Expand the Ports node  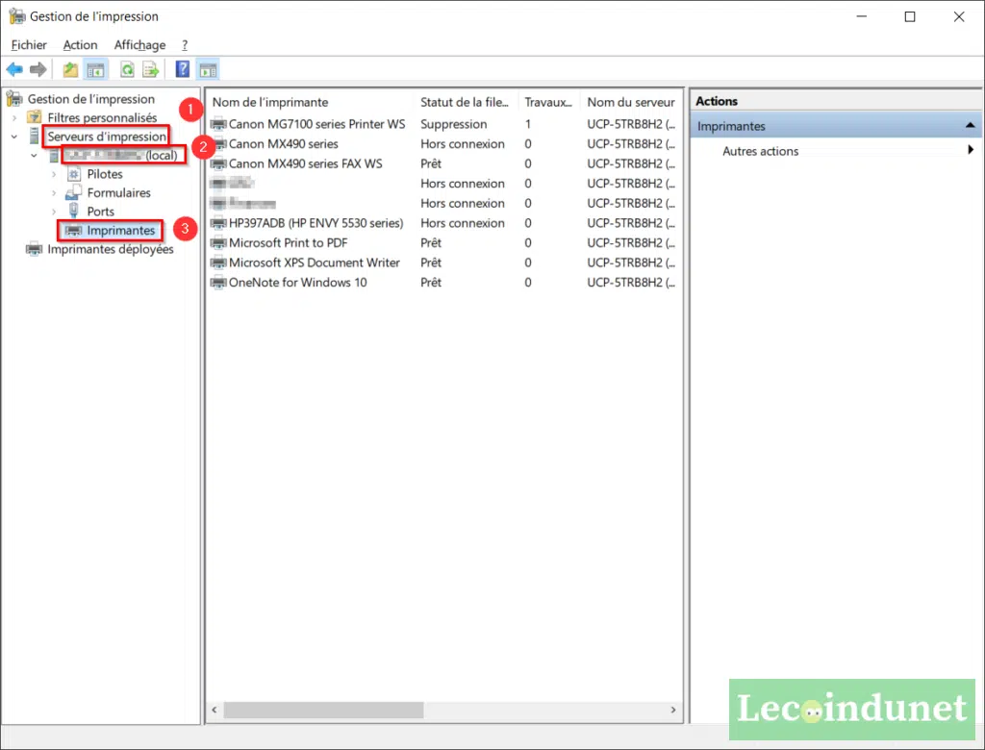(54, 212)
